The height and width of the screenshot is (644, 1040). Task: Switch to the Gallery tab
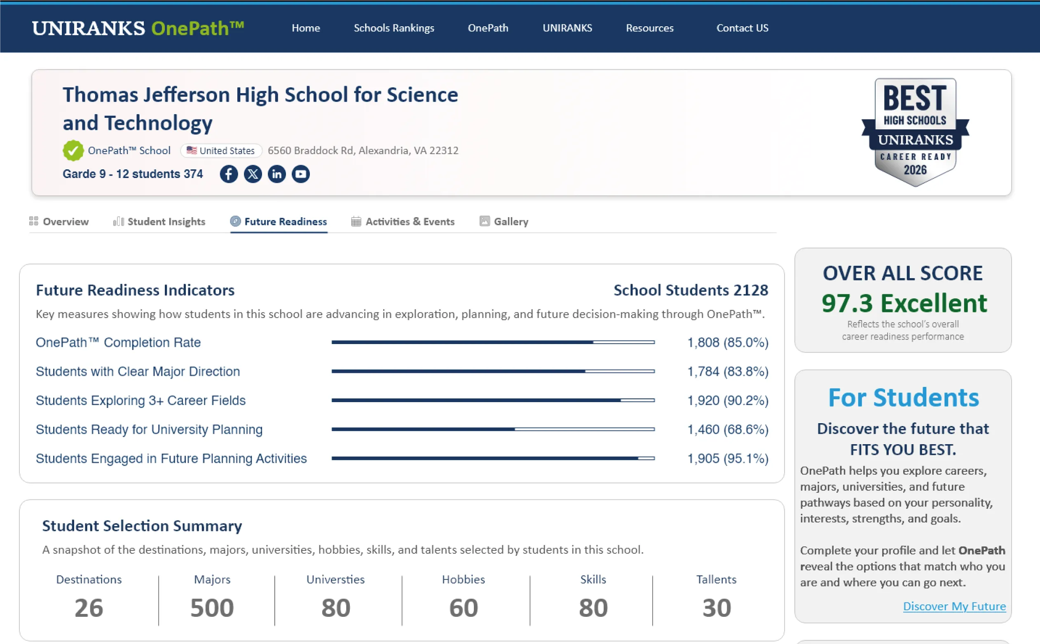tap(504, 222)
